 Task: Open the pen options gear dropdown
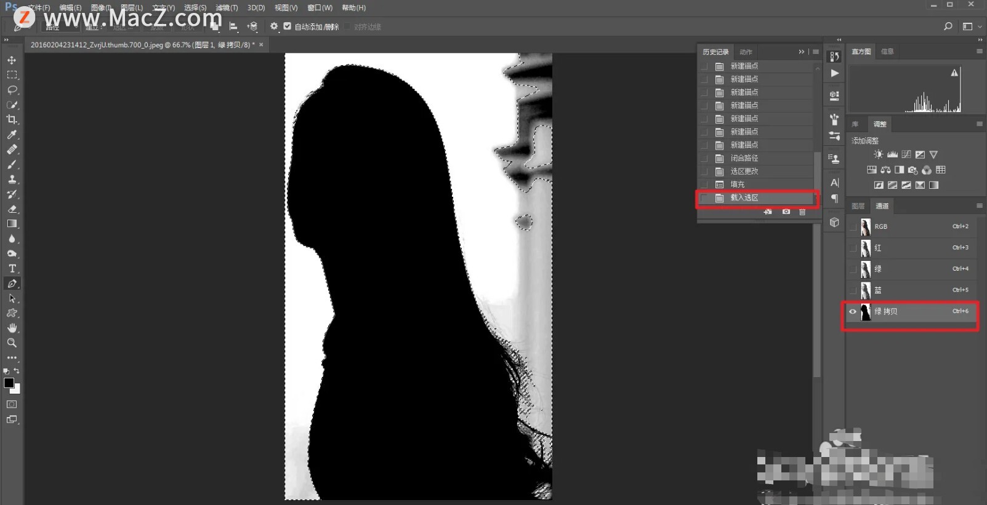coord(274,26)
